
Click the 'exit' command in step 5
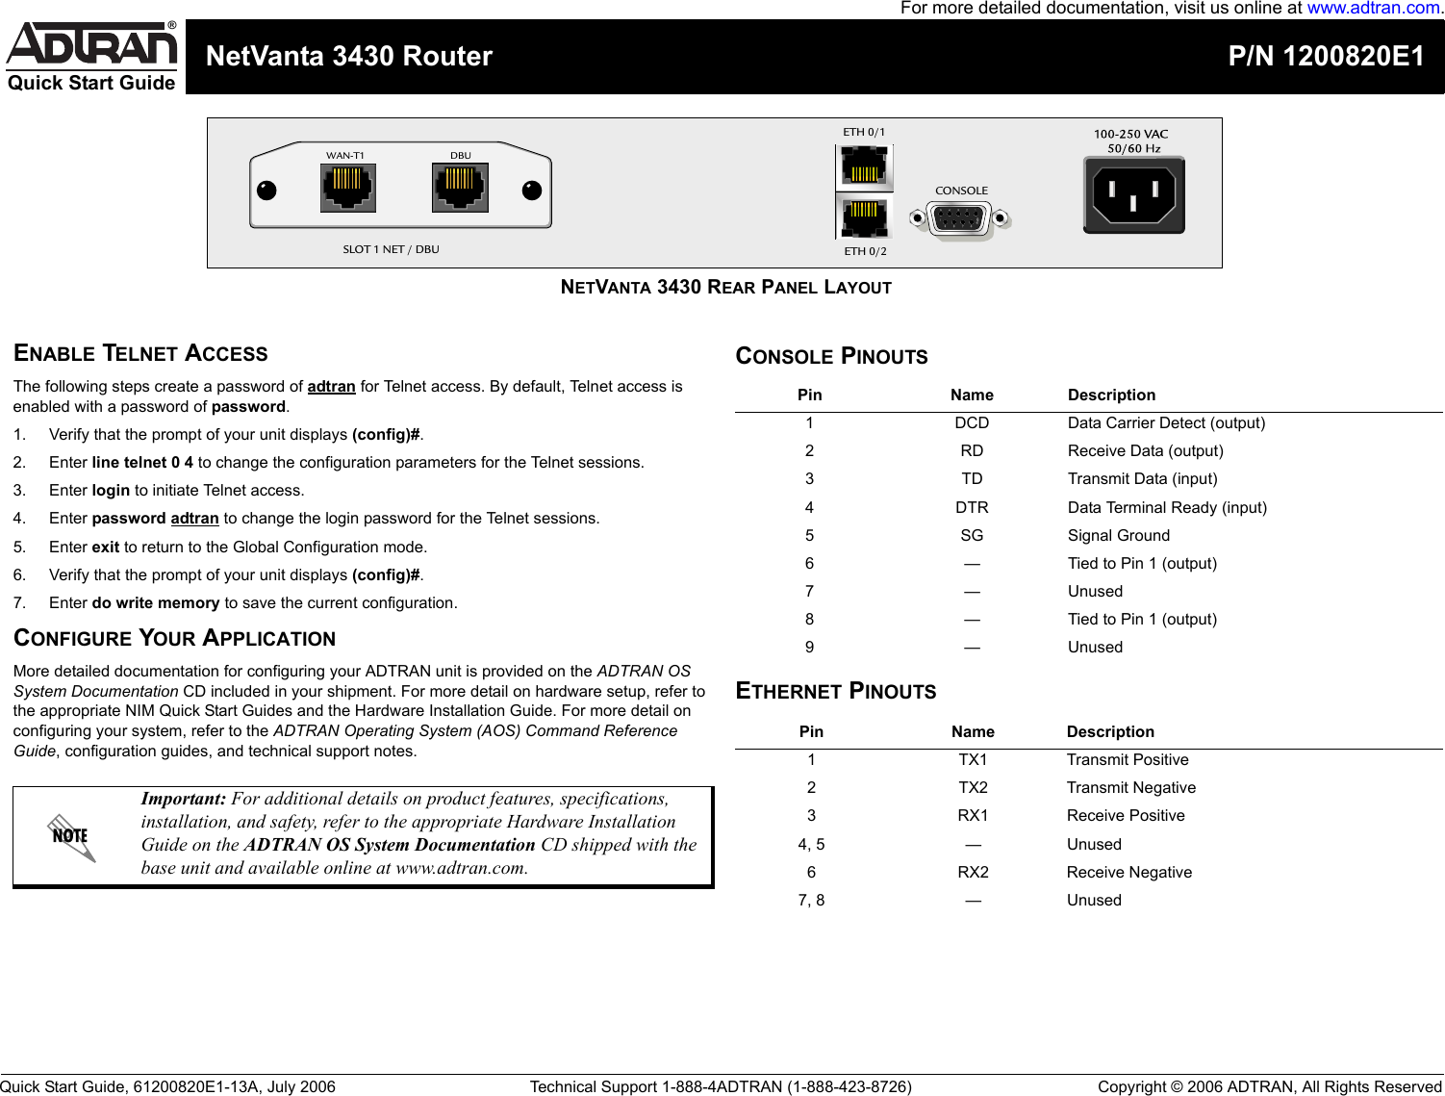(106, 548)
